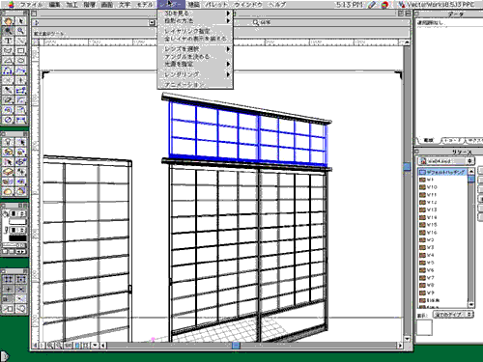Toggle the plus-sign constraint in the constraints palette

point(8,289)
